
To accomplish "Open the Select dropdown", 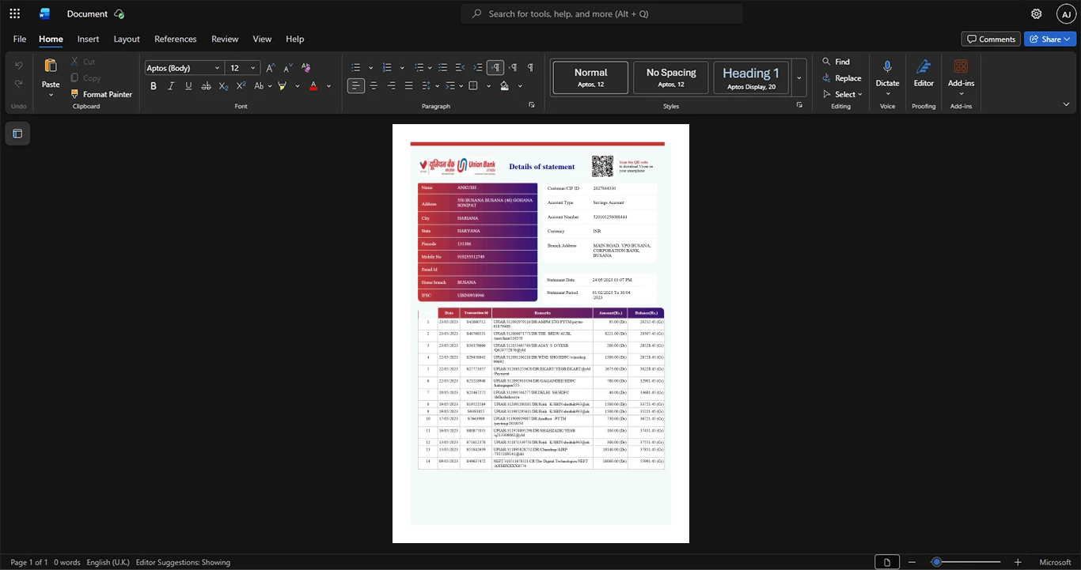I will 844,94.
